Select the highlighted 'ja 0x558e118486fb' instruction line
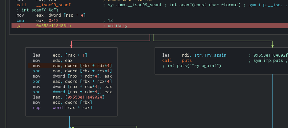This screenshot has width=288, height=128. 150,26
